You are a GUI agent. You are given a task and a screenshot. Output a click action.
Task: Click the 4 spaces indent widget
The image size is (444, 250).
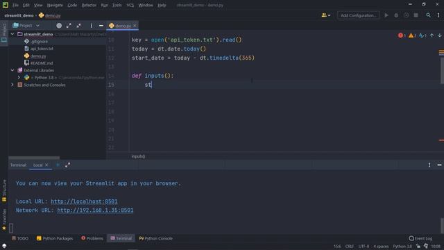tap(381, 247)
